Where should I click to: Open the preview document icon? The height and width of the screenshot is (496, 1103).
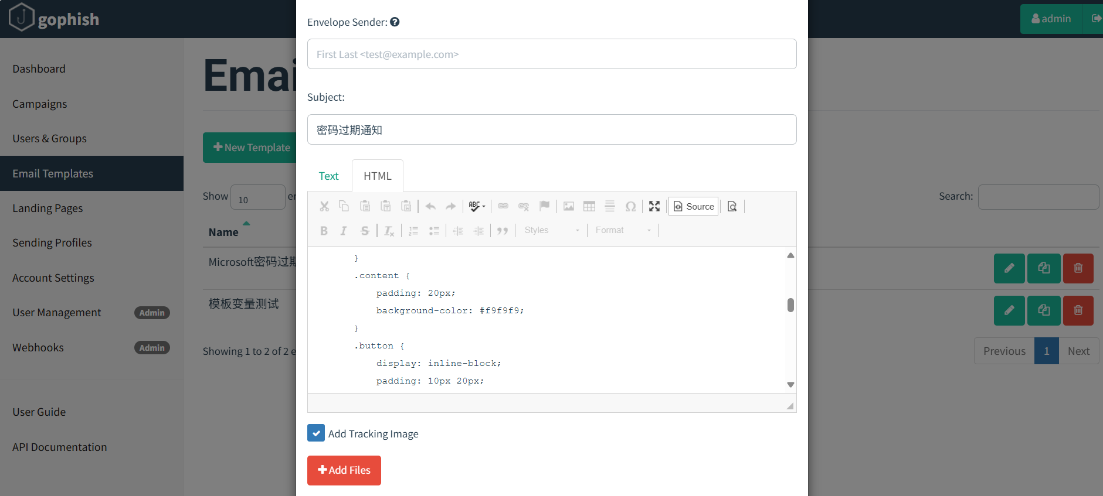pos(732,206)
